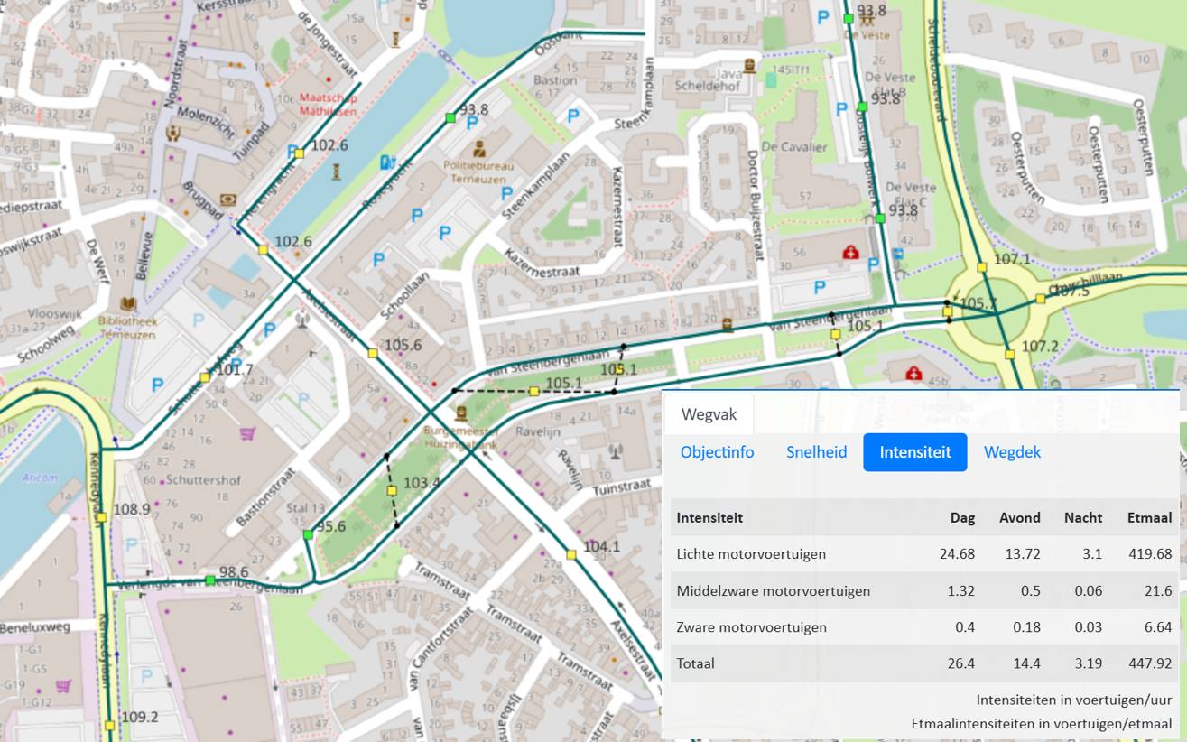
Task: Select the roundabout marker labeled 107.2
Action: coord(1010,354)
